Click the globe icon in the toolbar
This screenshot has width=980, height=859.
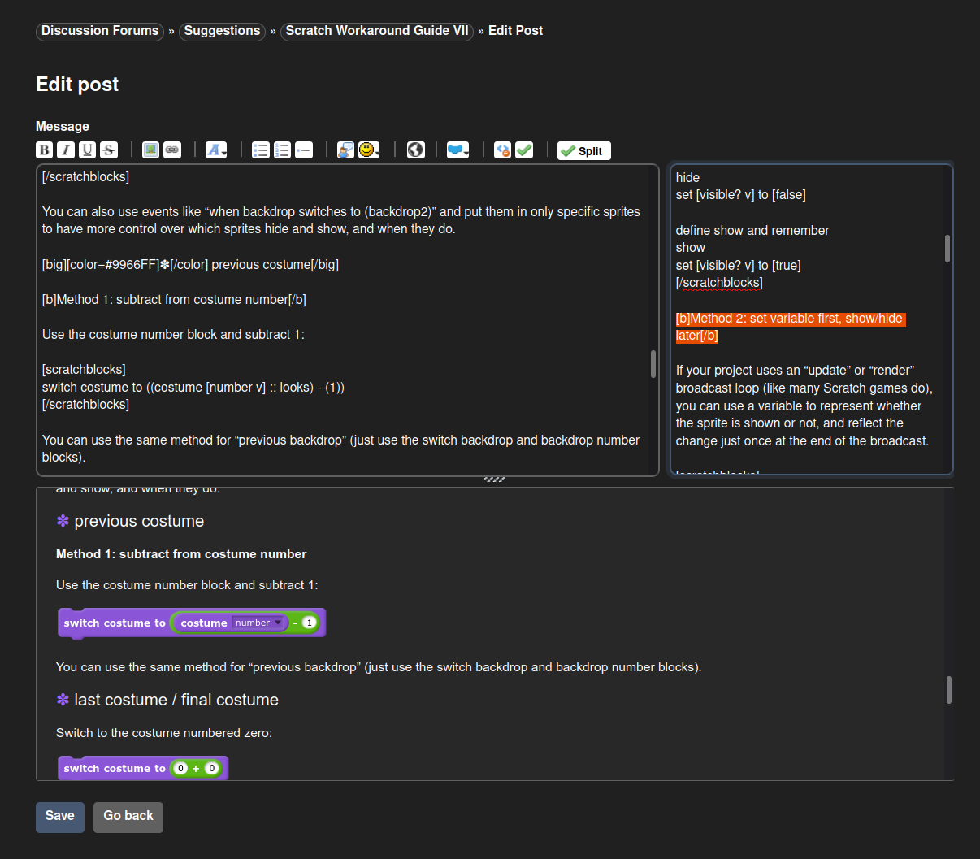point(416,150)
